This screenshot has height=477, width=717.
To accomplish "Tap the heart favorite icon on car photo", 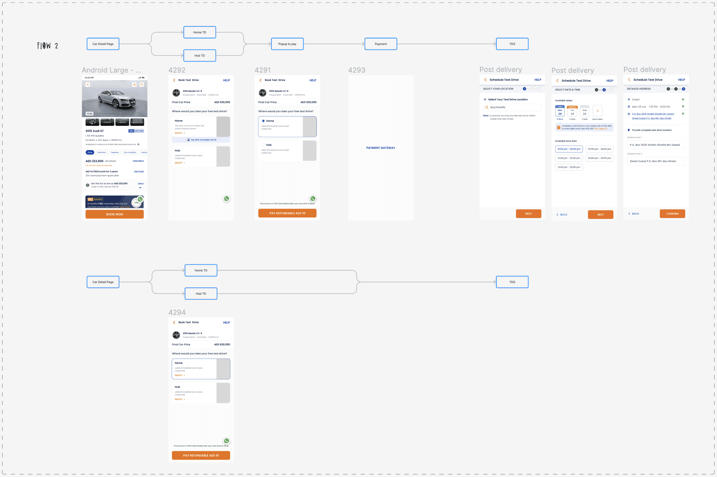I will (x=142, y=85).
